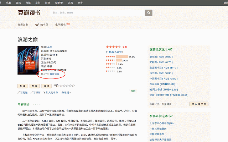Open 阅读 in the top navigation
228x142 pixels.
[47, 3]
